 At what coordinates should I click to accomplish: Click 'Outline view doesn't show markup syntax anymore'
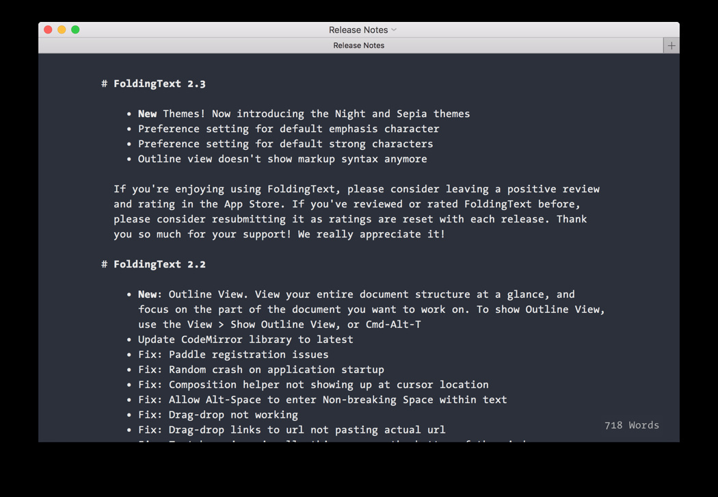click(x=282, y=159)
